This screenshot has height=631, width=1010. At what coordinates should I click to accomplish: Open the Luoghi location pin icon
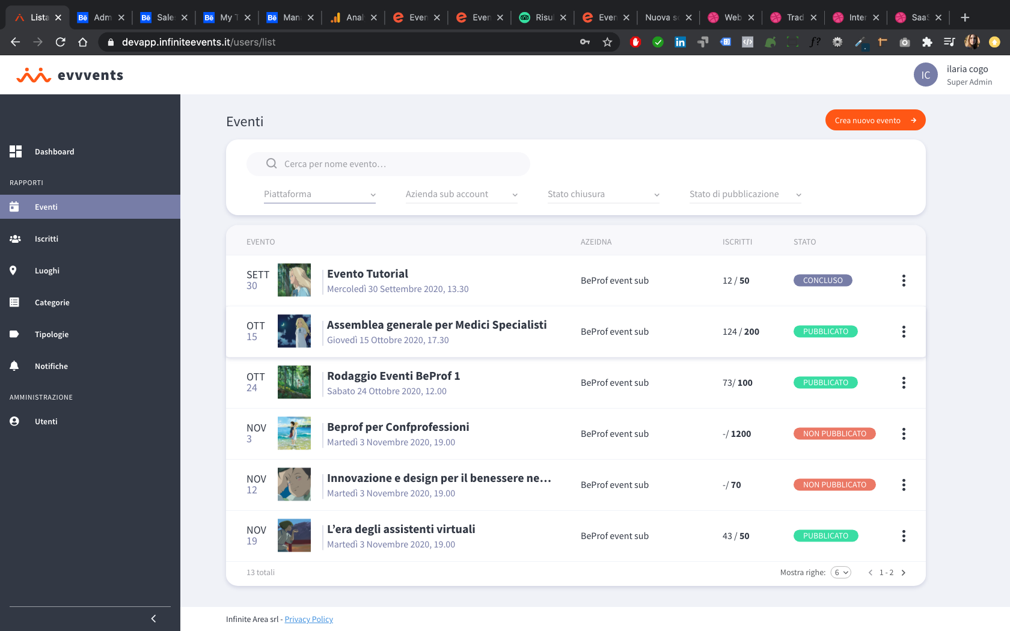pos(13,270)
